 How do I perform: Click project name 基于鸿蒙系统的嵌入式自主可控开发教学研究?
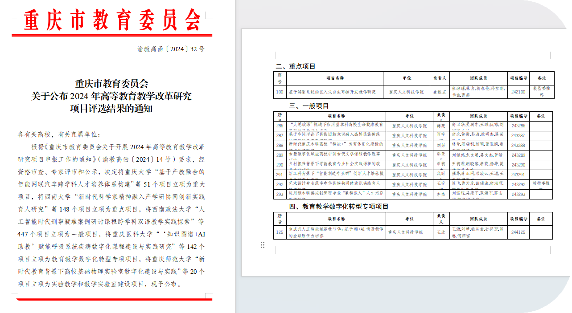coord(332,92)
